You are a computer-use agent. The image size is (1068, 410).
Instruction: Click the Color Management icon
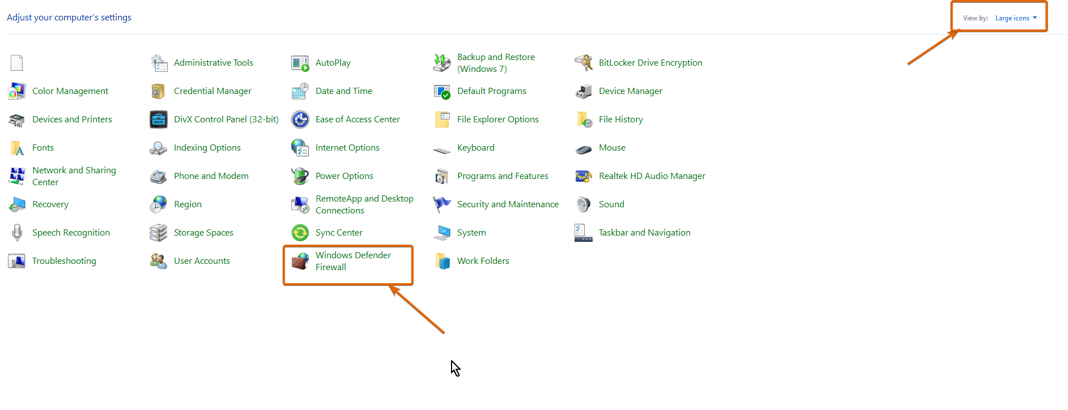(x=17, y=91)
